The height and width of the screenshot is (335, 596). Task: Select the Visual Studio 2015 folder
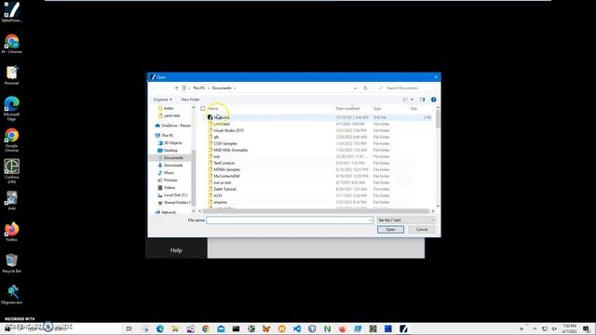point(228,130)
